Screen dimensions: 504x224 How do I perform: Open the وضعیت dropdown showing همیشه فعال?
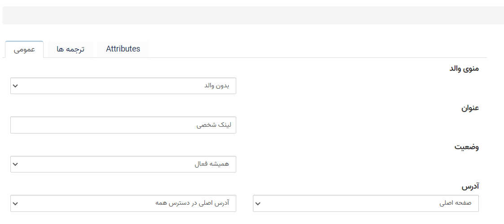(123, 164)
